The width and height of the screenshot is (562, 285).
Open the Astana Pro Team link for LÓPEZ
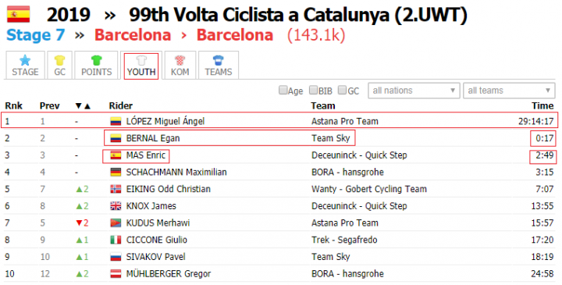tap(345, 121)
